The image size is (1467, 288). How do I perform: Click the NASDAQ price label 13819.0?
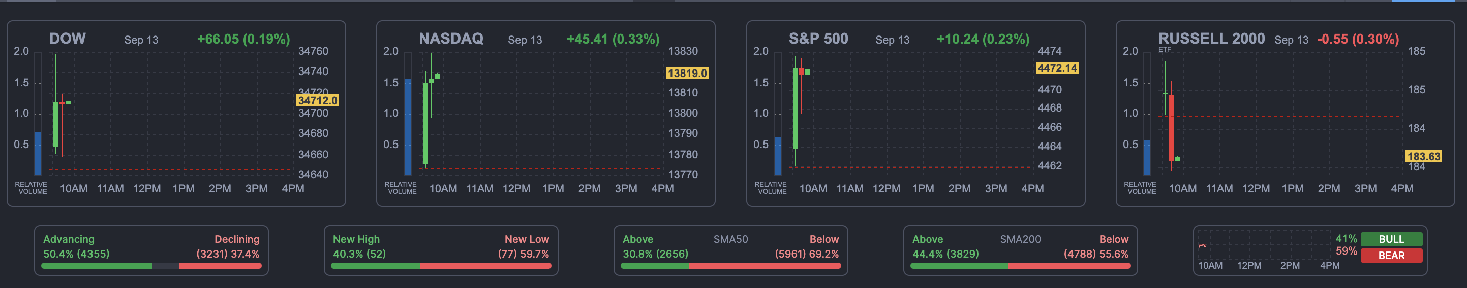pyautogui.click(x=687, y=74)
